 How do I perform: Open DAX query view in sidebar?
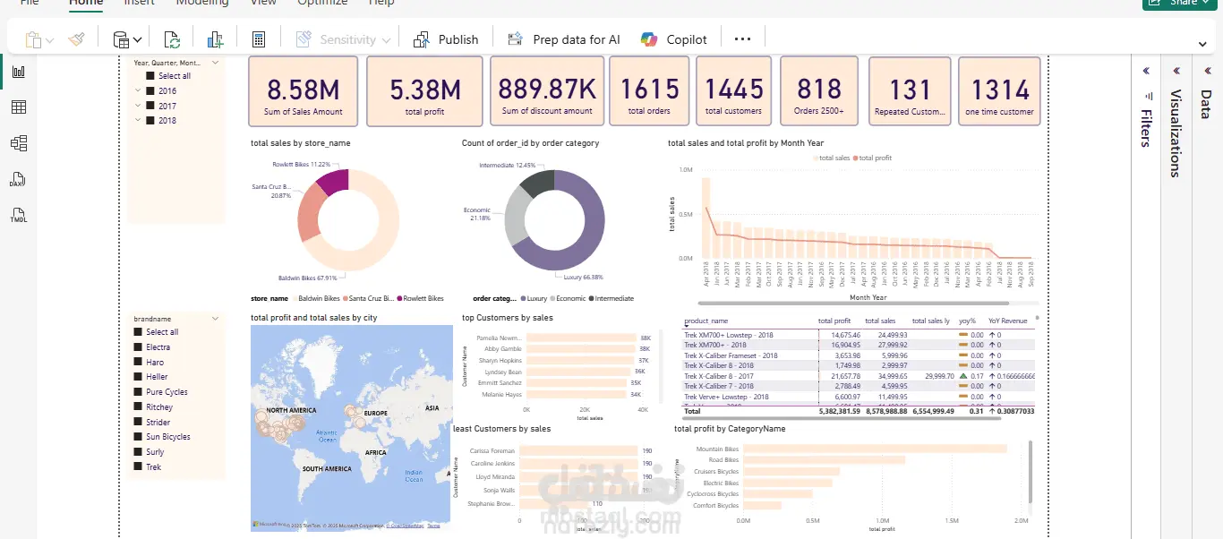(x=18, y=180)
